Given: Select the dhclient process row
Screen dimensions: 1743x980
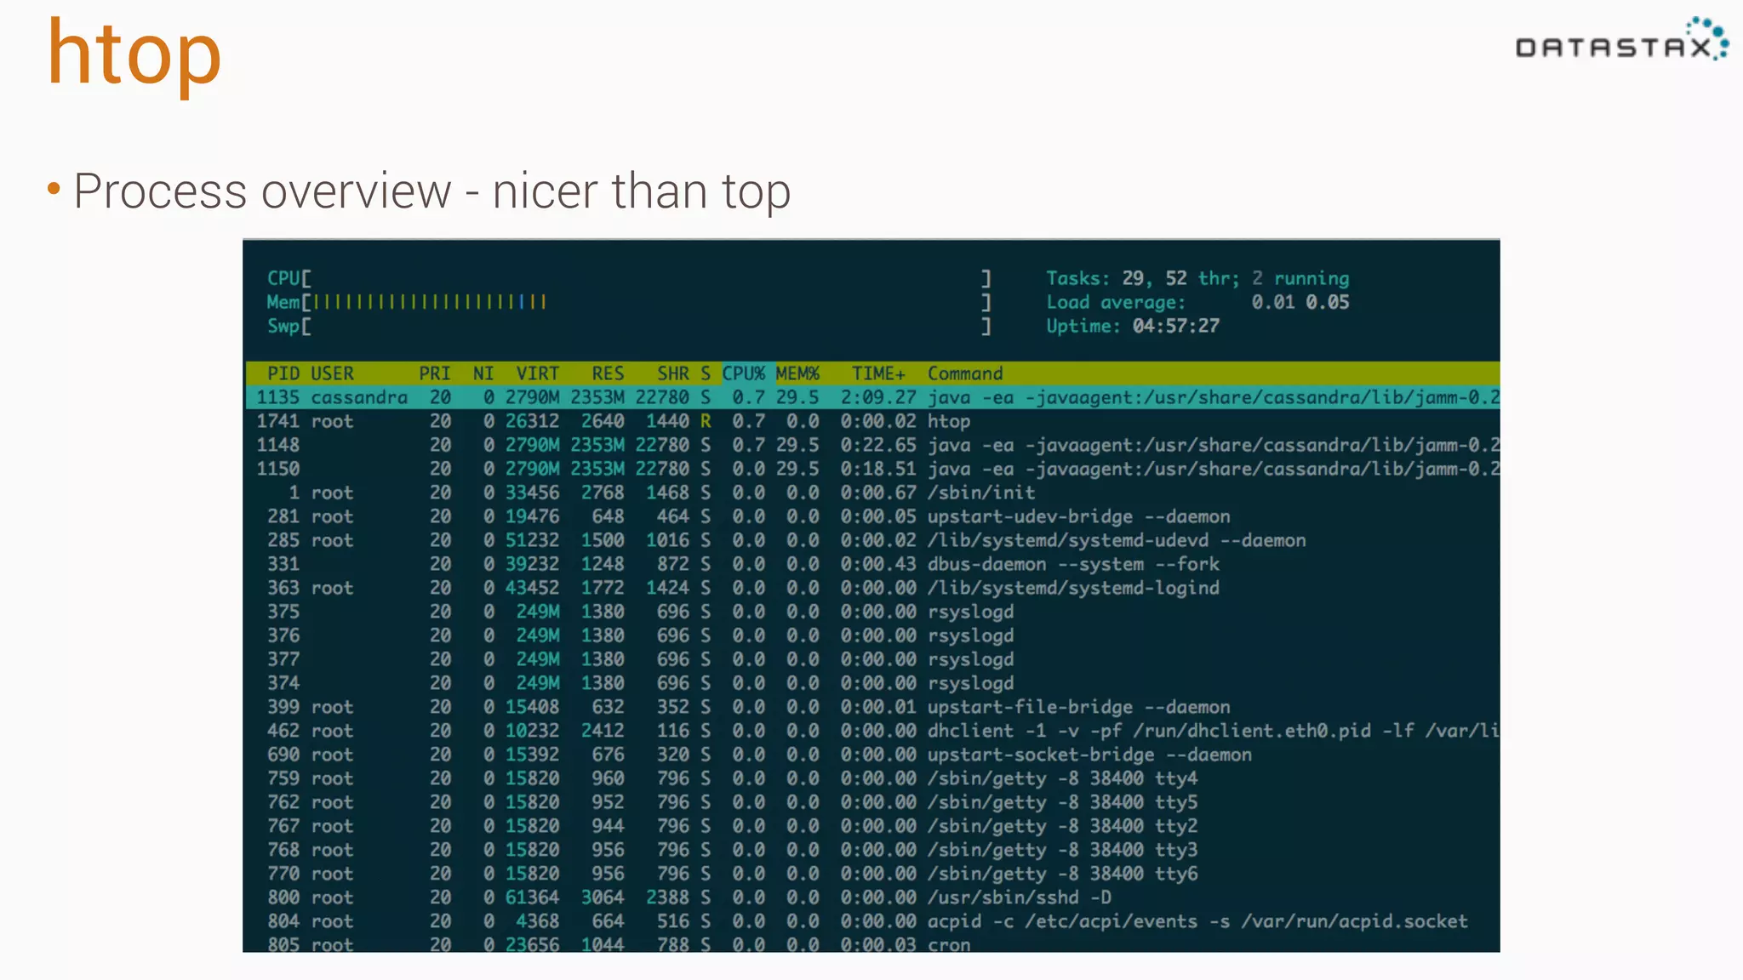Looking at the screenshot, I should coord(872,731).
